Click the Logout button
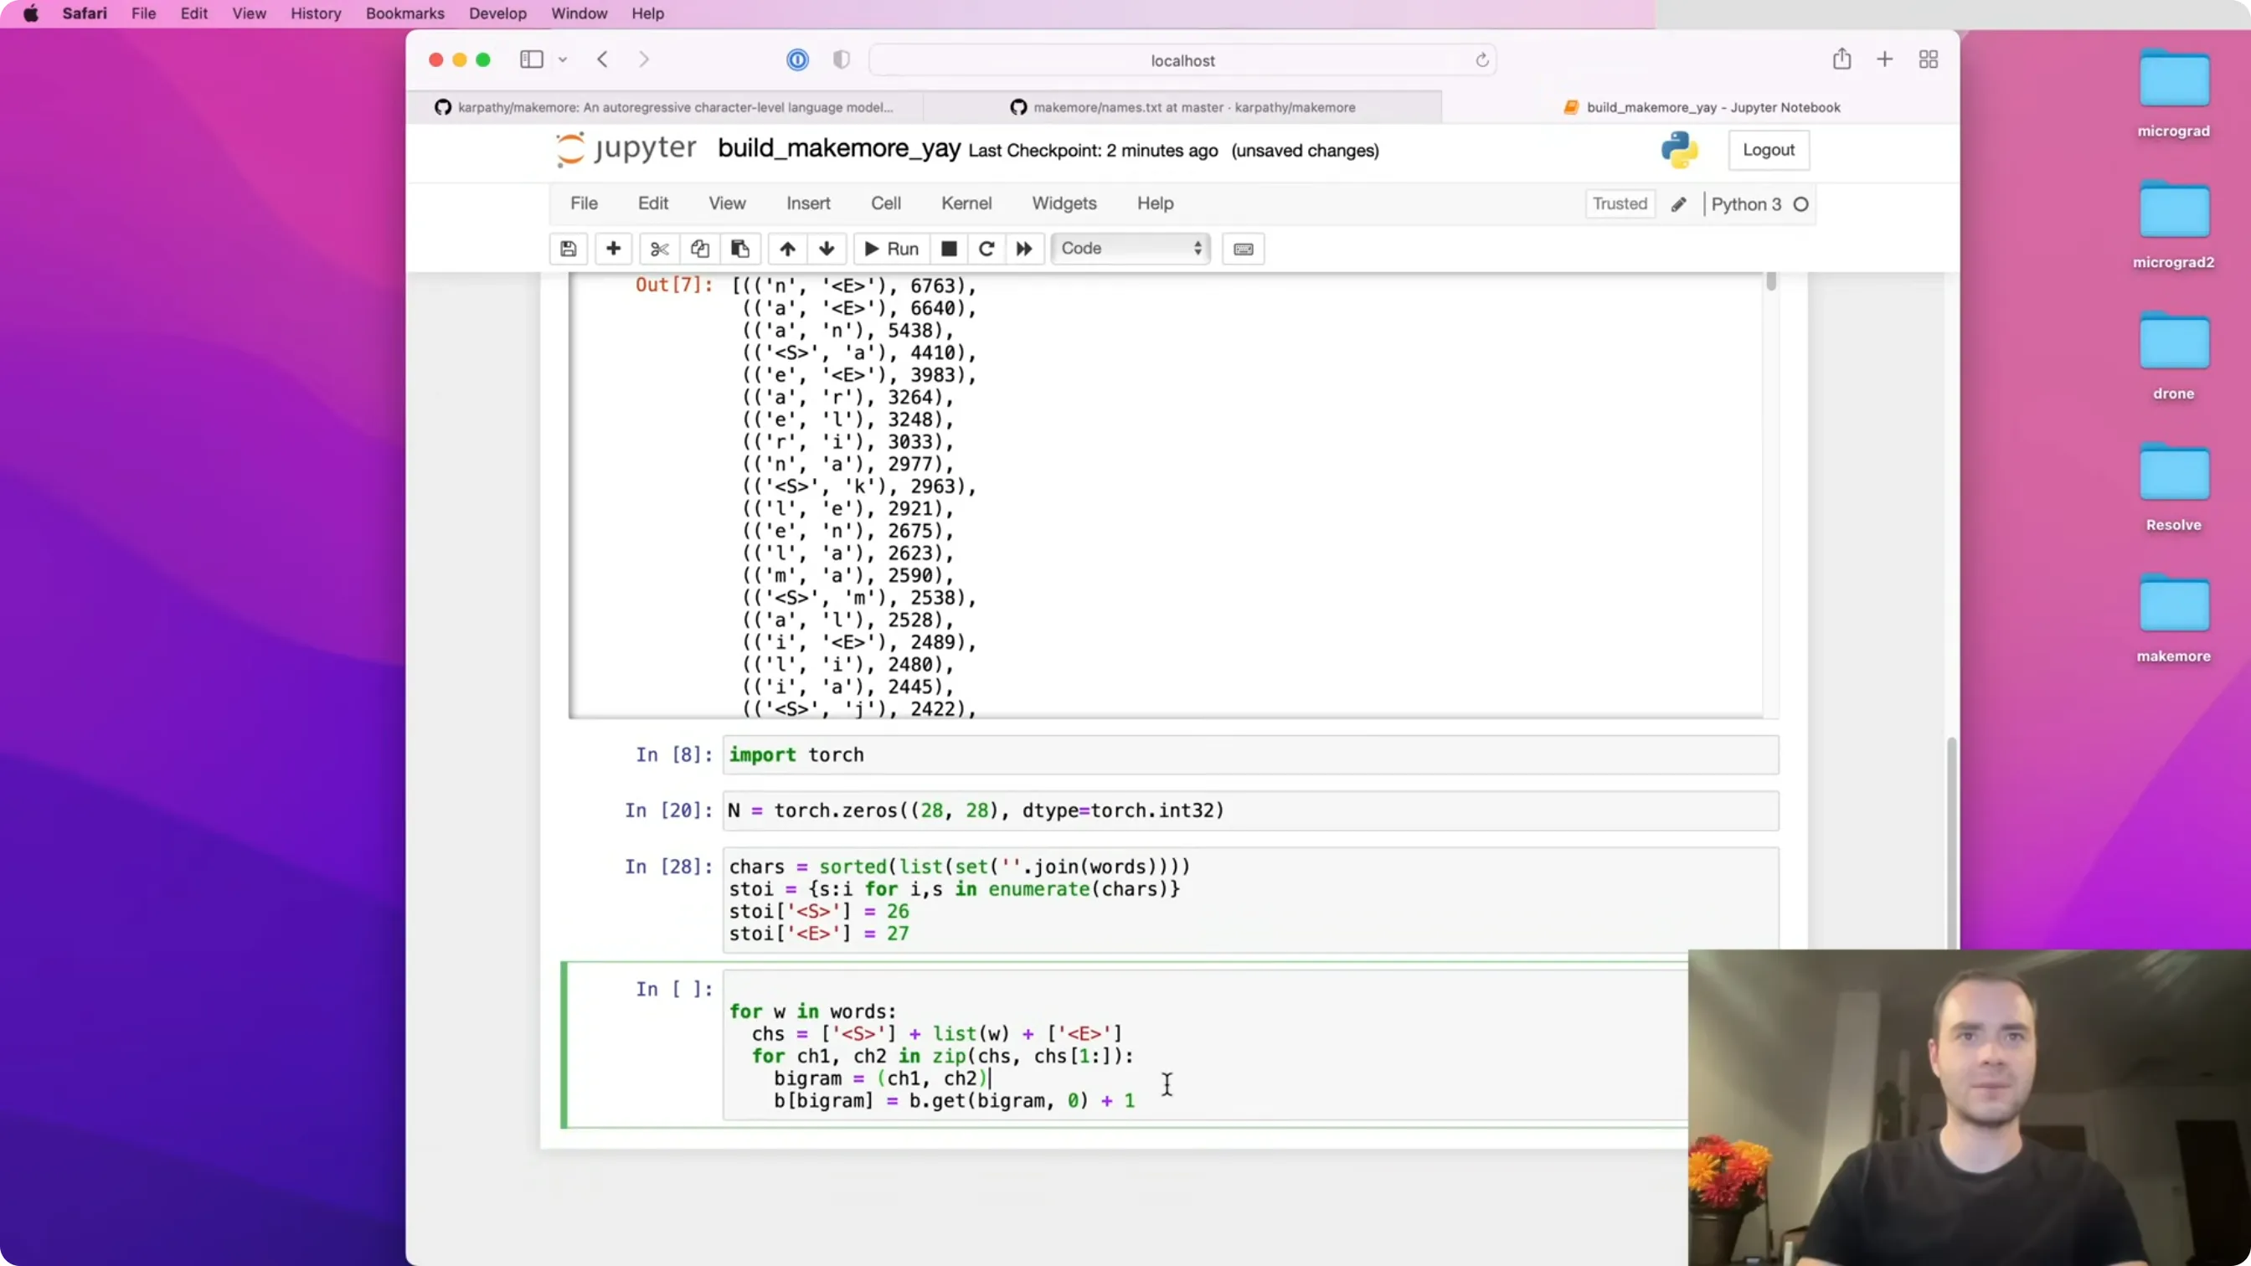Viewport: 2251px width, 1266px height. (x=1768, y=150)
